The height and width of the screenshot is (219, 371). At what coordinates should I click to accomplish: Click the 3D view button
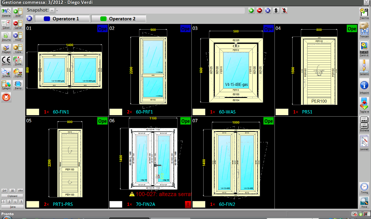tap(12, 191)
